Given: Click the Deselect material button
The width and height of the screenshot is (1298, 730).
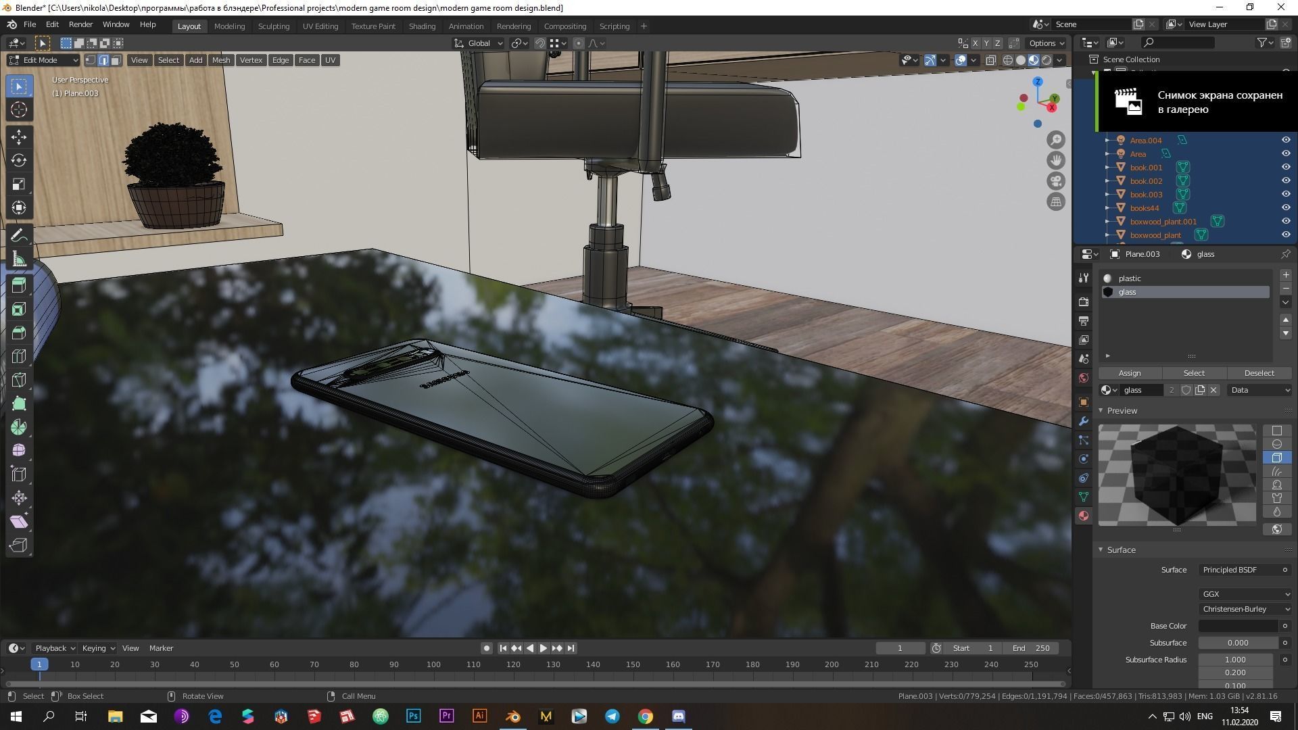Looking at the screenshot, I should click(x=1259, y=373).
